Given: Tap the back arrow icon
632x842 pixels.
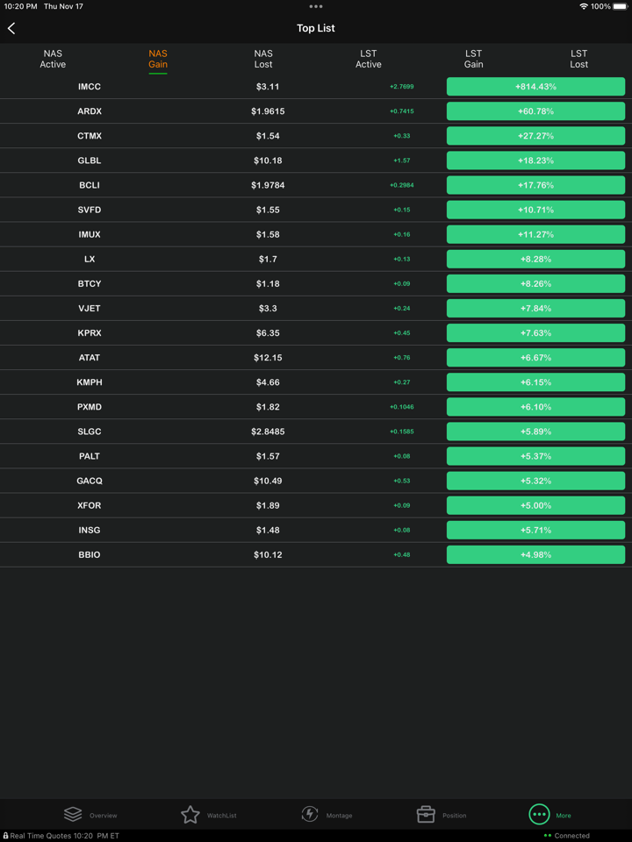Looking at the screenshot, I should pos(11,29).
